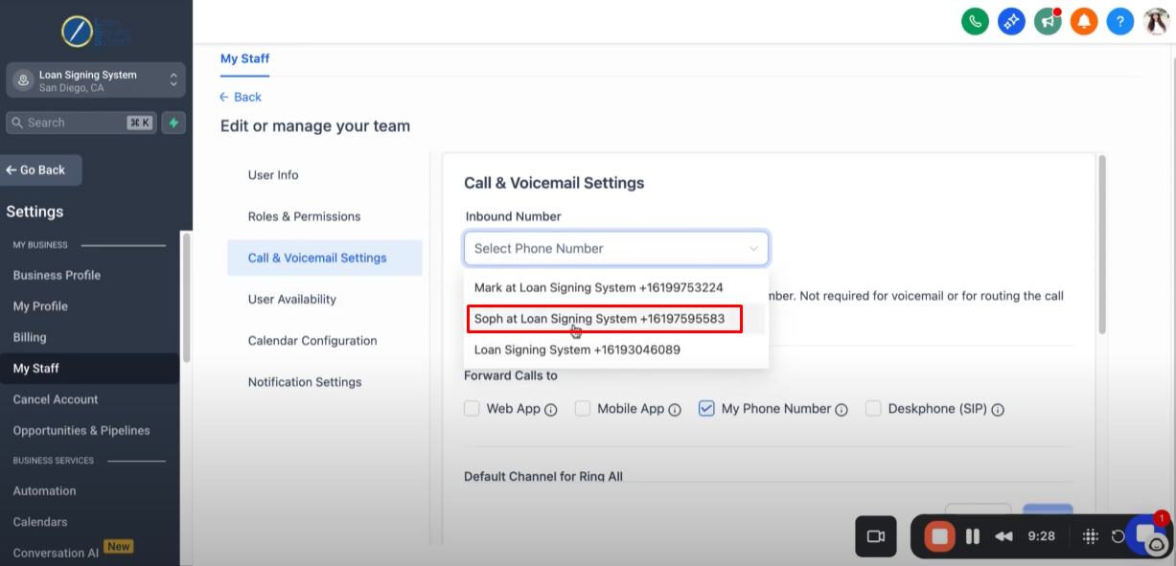Screen dimensions: 1176x566
Task: Click the Back link
Action: coord(241,97)
